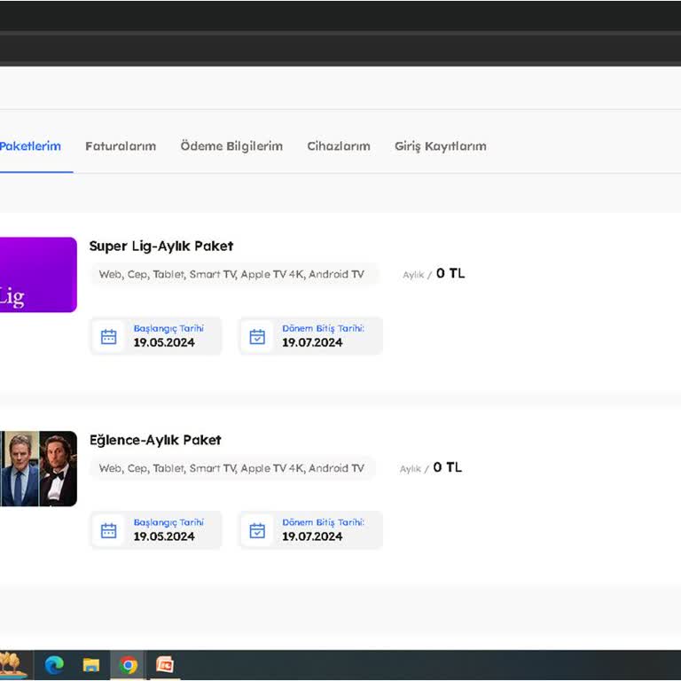Go to the Ödeme Bilgilerim tab
The height and width of the screenshot is (681, 681).
[231, 146]
